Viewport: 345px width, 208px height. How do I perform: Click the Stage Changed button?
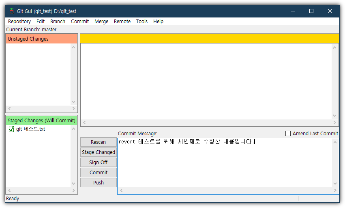99,152
